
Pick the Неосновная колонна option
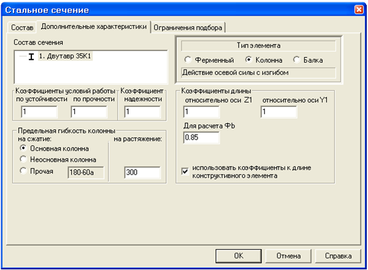23,159
